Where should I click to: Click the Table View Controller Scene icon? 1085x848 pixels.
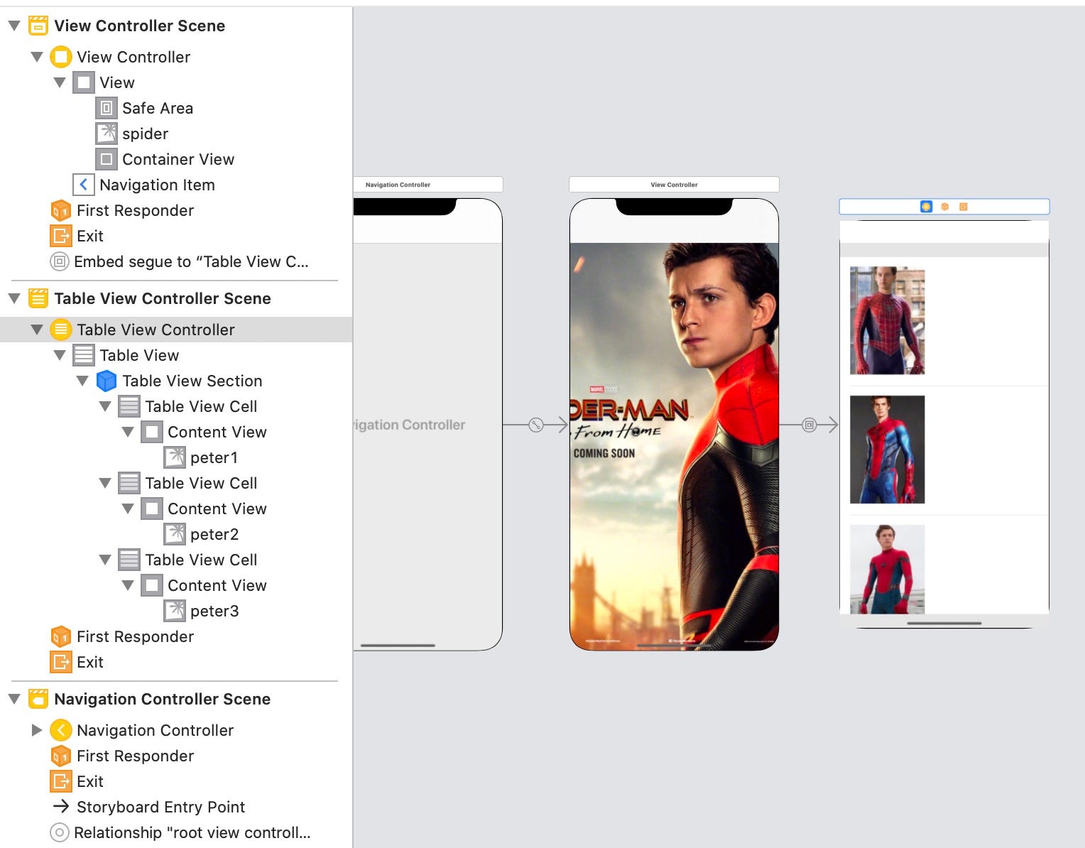click(38, 298)
